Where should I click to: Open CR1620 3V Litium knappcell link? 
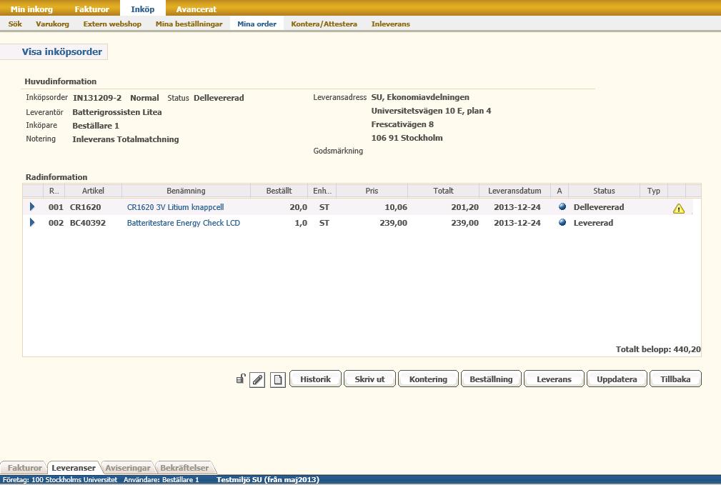175,207
